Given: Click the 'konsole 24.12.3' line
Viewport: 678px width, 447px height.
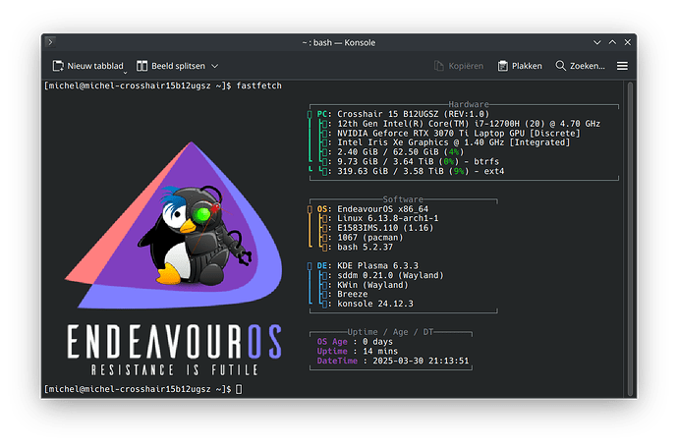Looking at the screenshot, I should tap(375, 304).
